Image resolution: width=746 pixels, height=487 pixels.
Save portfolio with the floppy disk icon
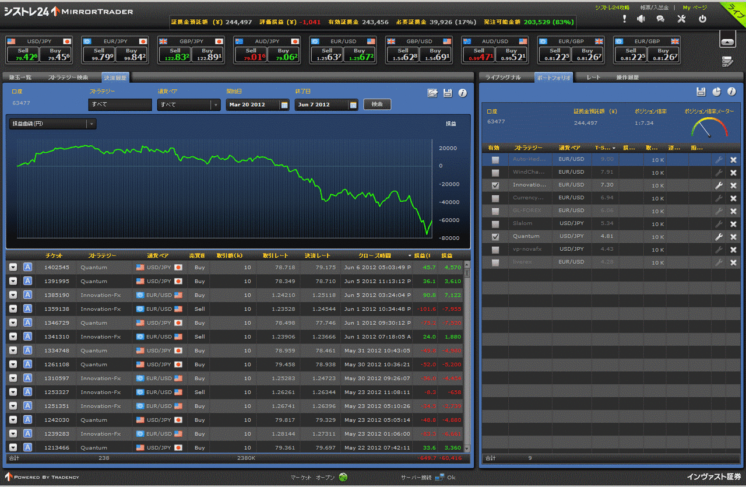pos(701,92)
